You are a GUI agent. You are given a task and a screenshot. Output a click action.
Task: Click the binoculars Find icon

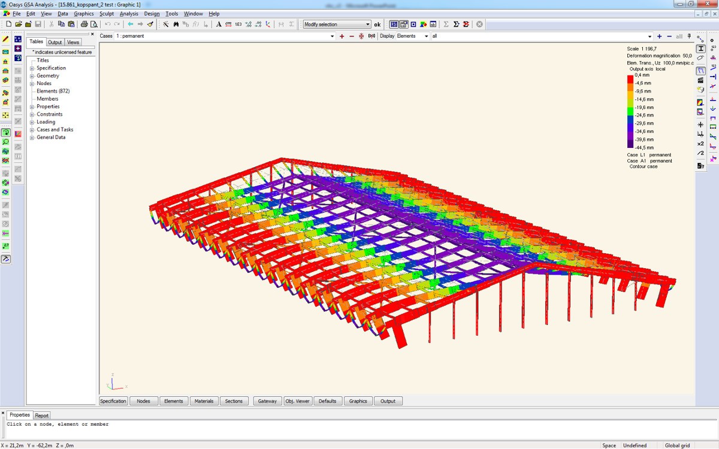click(176, 25)
